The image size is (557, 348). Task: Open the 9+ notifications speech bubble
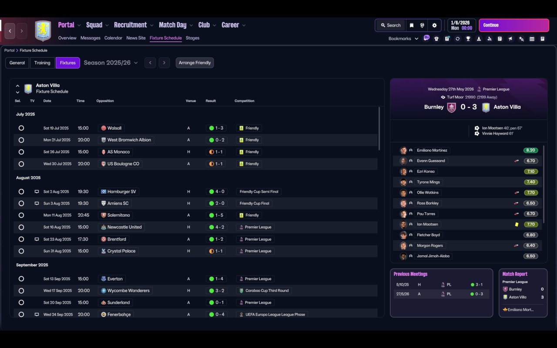tap(426, 38)
